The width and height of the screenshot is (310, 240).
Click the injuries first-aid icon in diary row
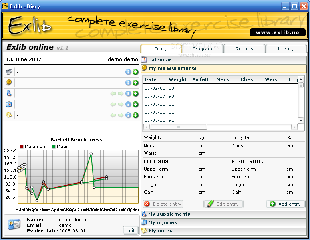click(x=9, y=104)
